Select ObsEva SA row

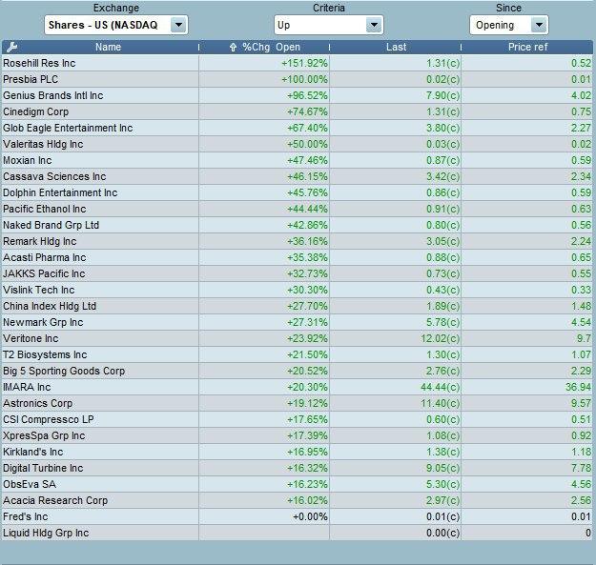tap(297, 484)
